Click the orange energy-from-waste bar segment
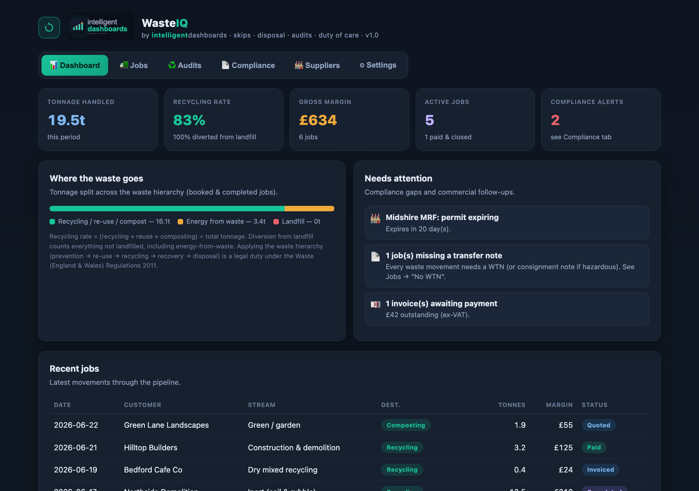699x491 pixels. click(309, 209)
